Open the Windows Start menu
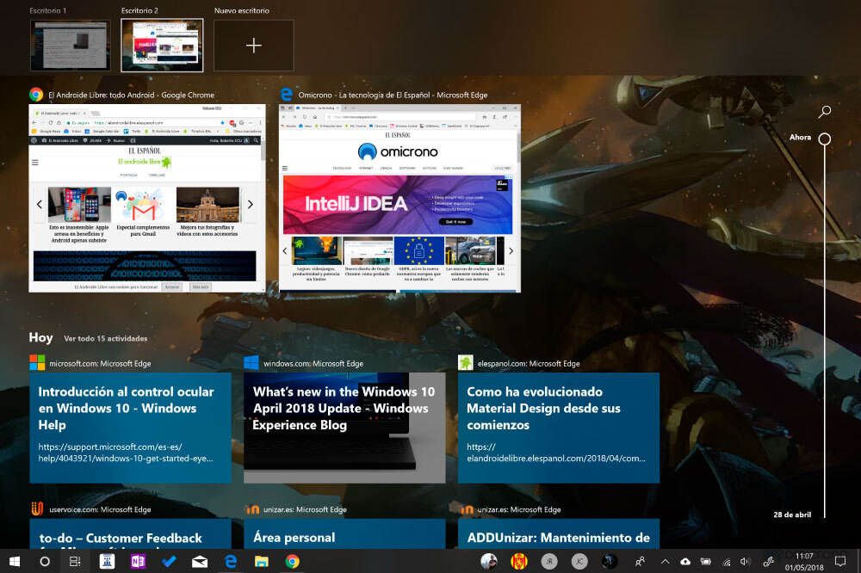Screen dimensions: 861x573 pyautogui.click(x=15, y=561)
